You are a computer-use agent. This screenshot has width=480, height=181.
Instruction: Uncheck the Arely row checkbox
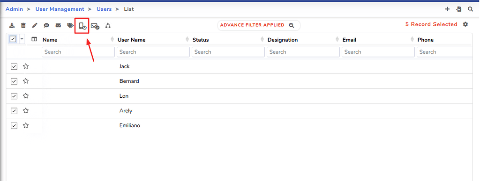pyautogui.click(x=14, y=111)
